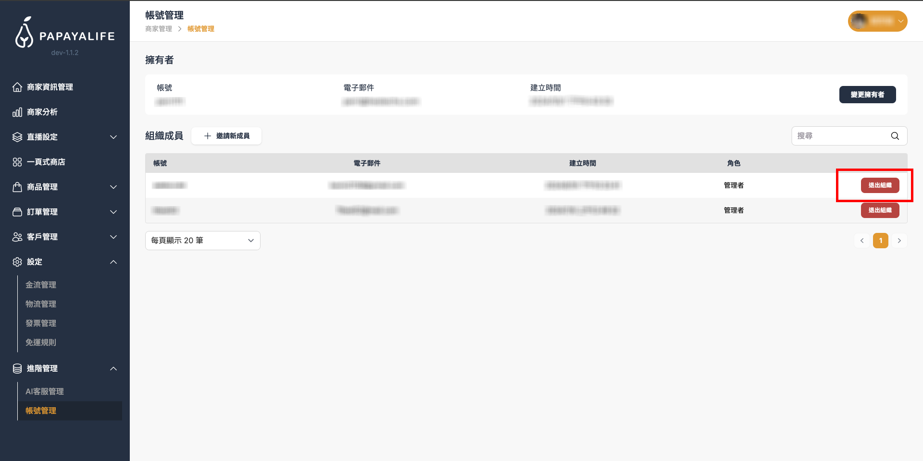Collapse the 設定 section chevron

[113, 262]
